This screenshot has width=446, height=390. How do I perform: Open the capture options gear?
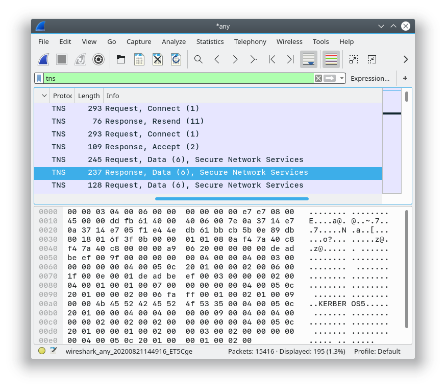coord(98,59)
